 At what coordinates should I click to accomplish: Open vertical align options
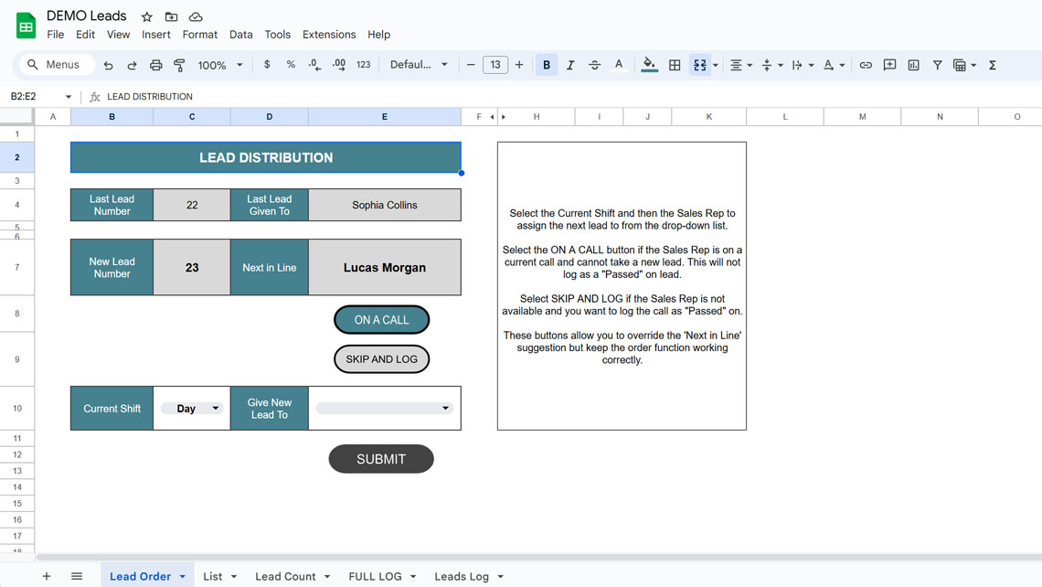pos(771,65)
